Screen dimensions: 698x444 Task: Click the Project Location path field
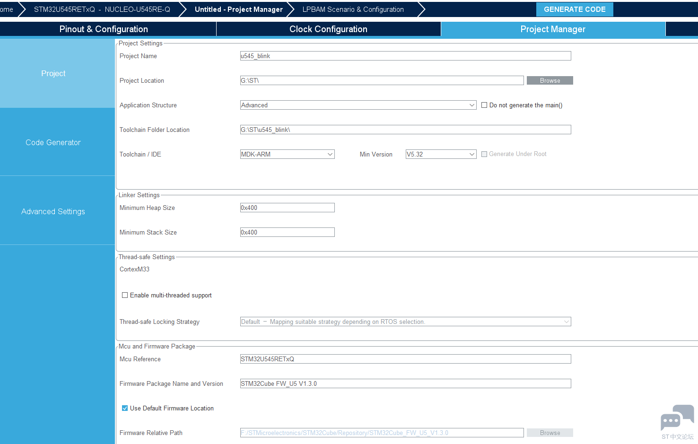click(x=382, y=80)
